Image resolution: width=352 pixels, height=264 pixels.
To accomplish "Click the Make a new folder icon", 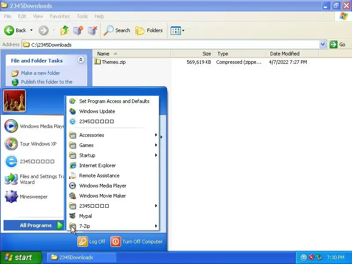I will coord(15,73).
